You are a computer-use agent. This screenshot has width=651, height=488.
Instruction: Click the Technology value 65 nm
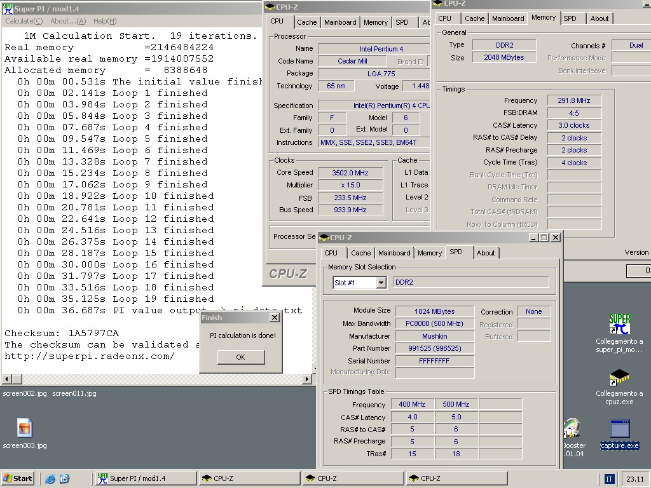click(x=336, y=86)
